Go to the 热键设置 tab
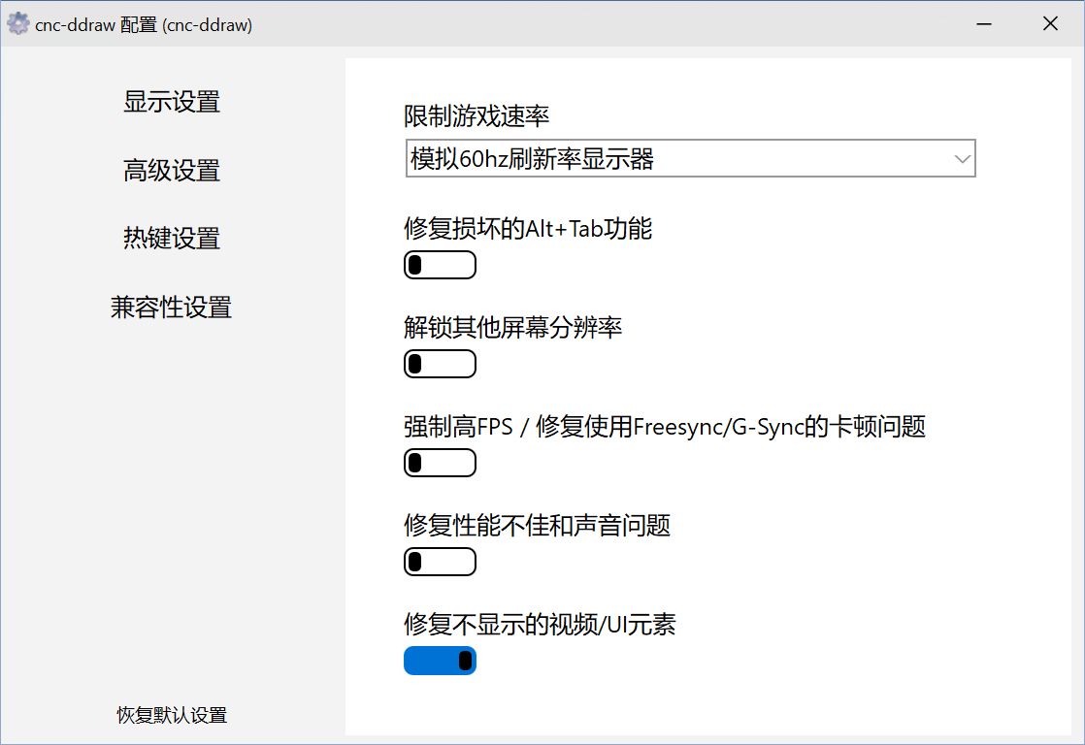Viewport: 1085px width, 745px height. click(x=172, y=239)
